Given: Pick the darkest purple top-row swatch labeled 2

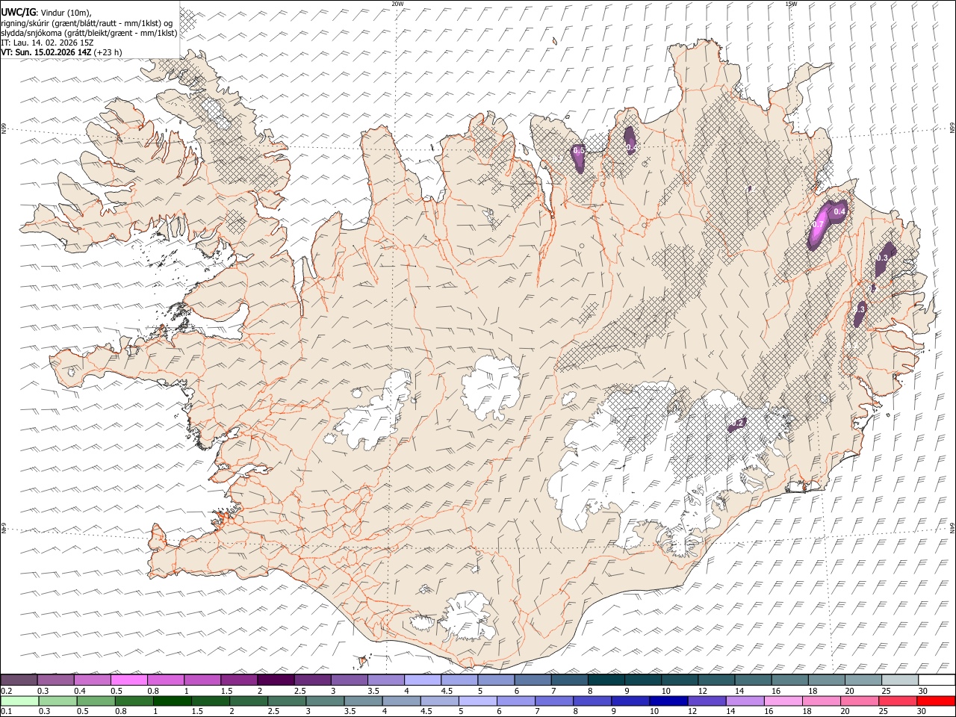Looking at the screenshot, I should [x=276, y=680].
